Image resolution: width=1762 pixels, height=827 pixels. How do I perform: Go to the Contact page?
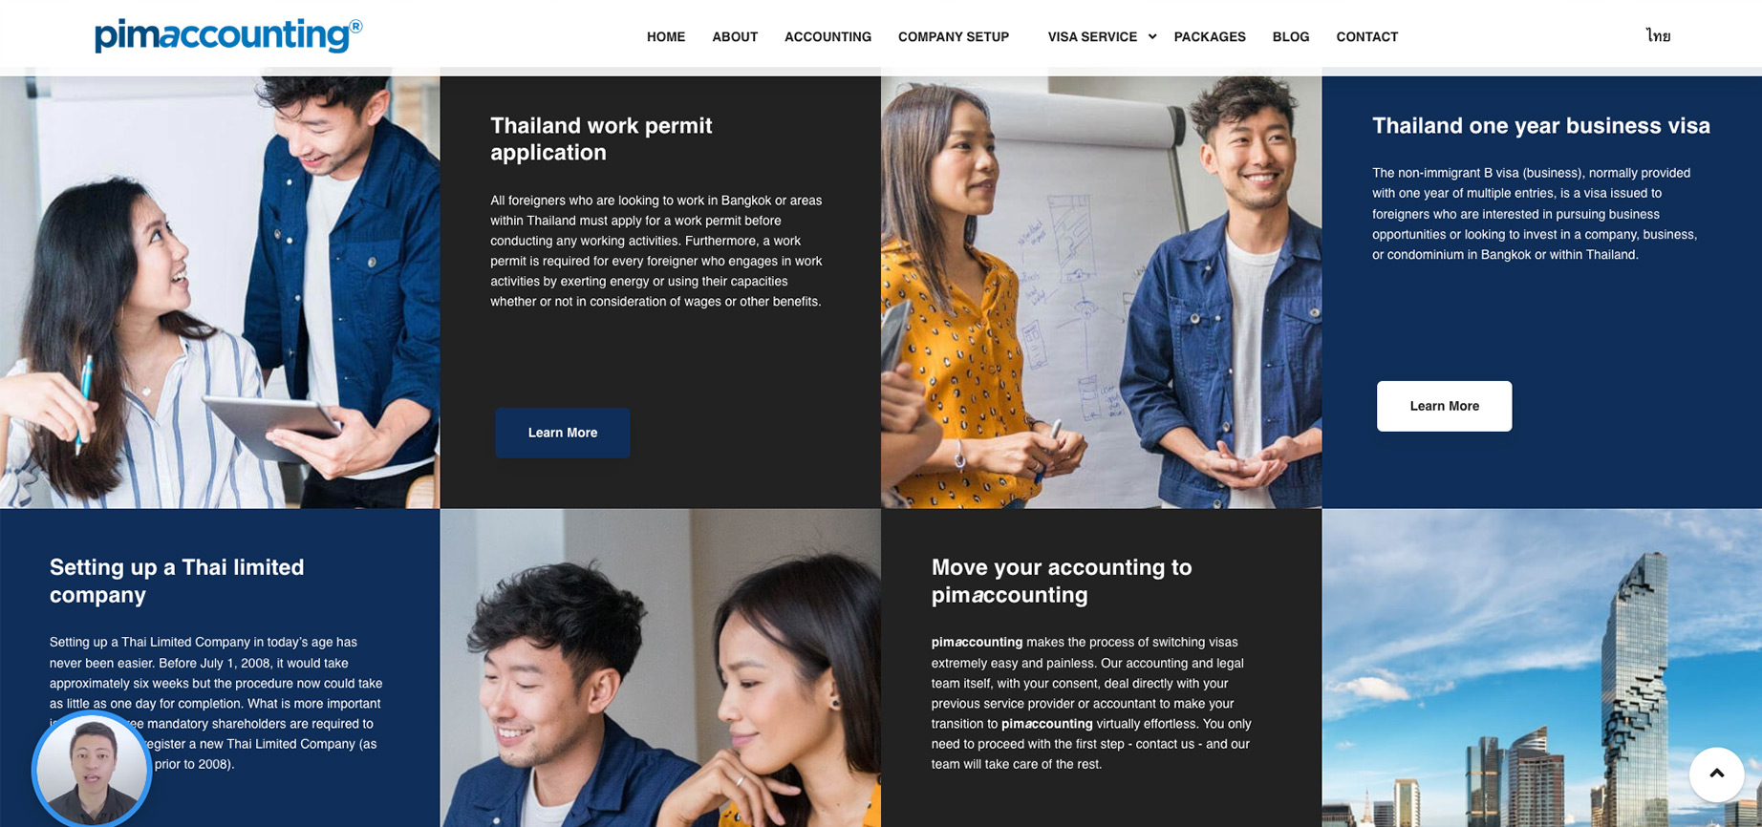tap(1366, 37)
